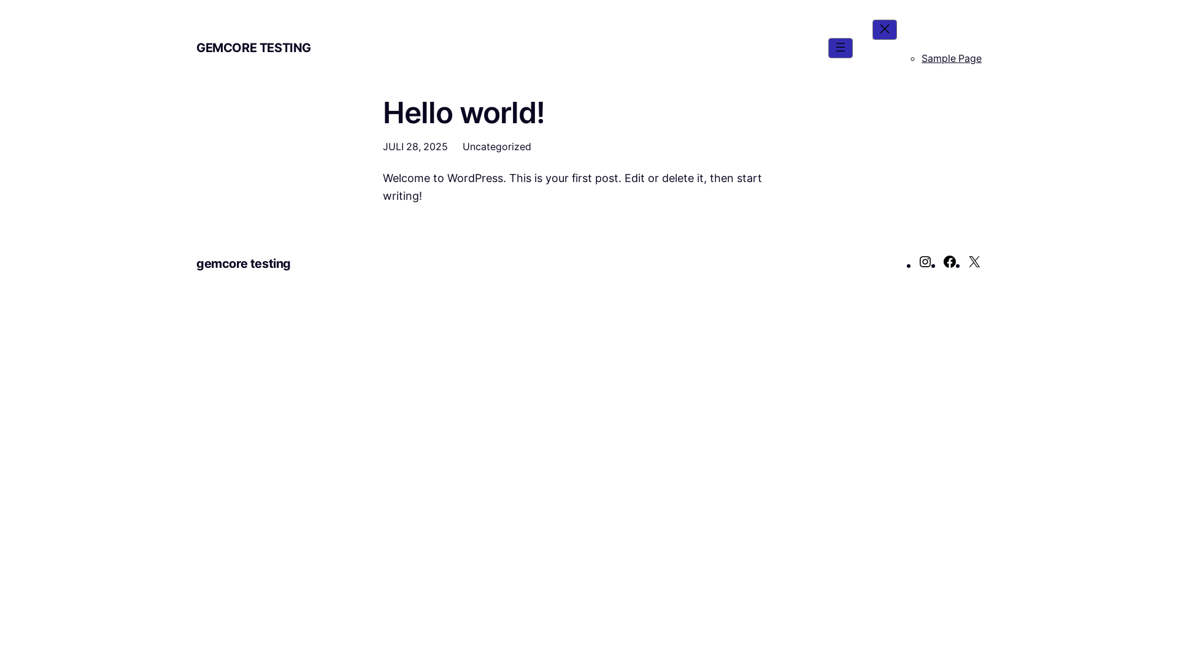Image resolution: width=1178 pixels, height=662 pixels.
Task: Click the footer gemcore testing link
Action: [243, 264]
